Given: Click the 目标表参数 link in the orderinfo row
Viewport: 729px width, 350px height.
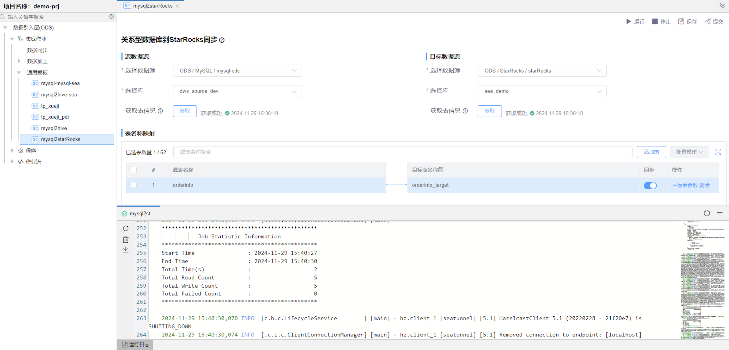Looking at the screenshot, I should pyautogui.click(x=685, y=185).
